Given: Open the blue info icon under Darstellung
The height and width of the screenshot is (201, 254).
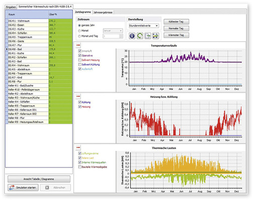Looking at the screenshot, I should (132, 36).
